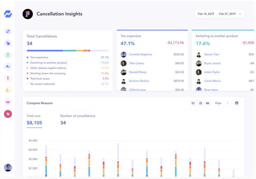Open the pink person sidebar icon
Screen dimensions: 256x179
[x=8, y=78]
